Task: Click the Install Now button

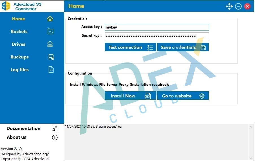Action: (x=130, y=96)
